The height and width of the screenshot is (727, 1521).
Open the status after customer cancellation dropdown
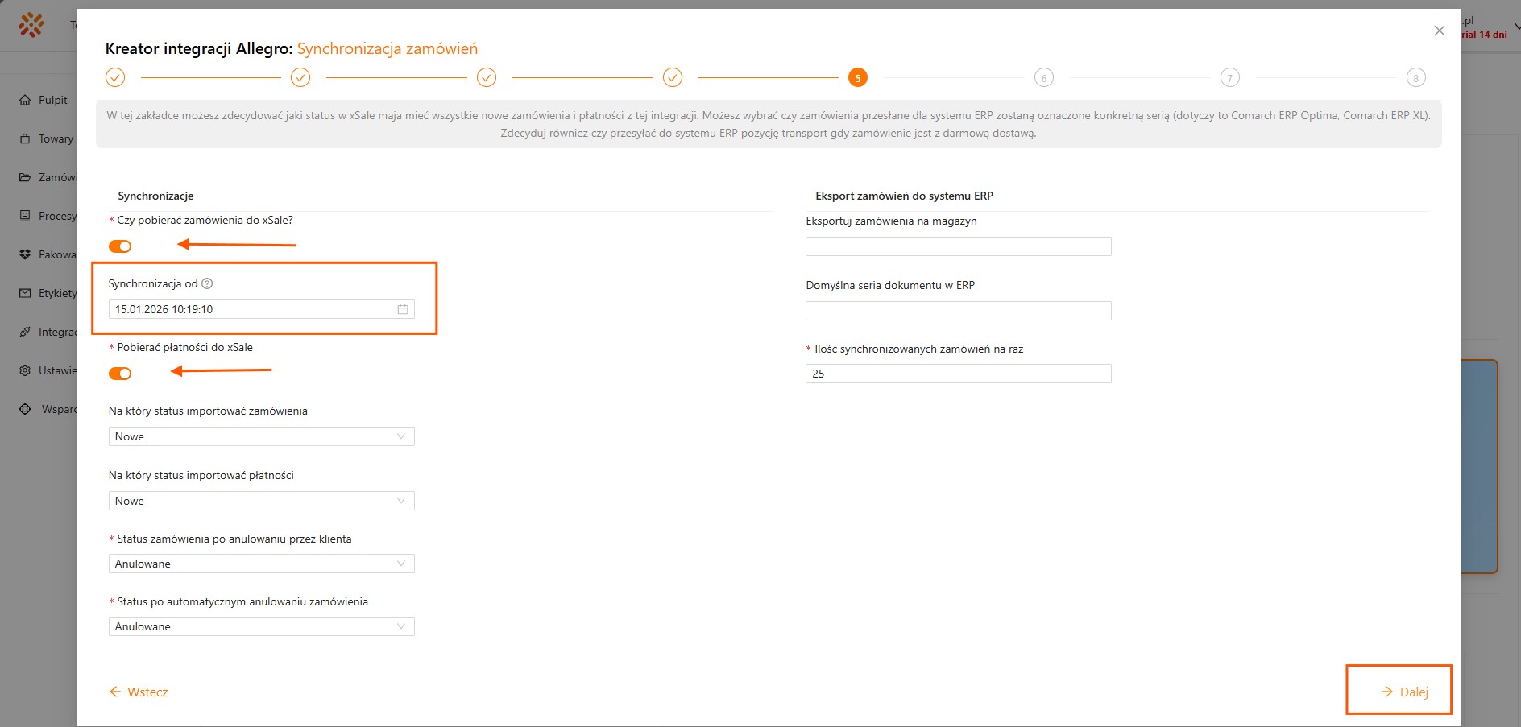261,564
